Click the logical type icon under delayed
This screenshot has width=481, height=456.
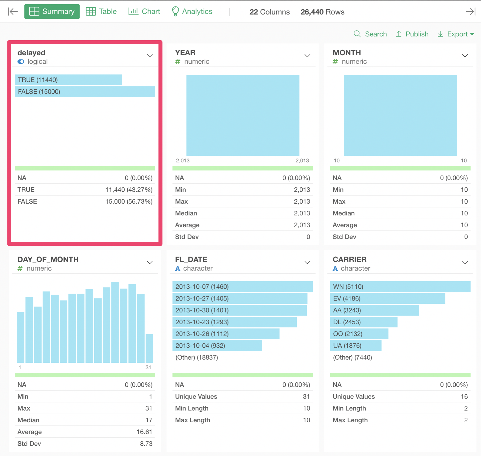[x=21, y=62]
